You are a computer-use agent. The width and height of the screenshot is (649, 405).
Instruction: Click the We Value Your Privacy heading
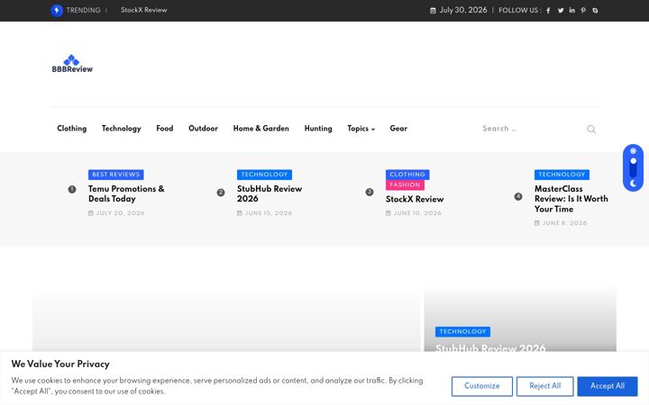click(x=60, y=364)
